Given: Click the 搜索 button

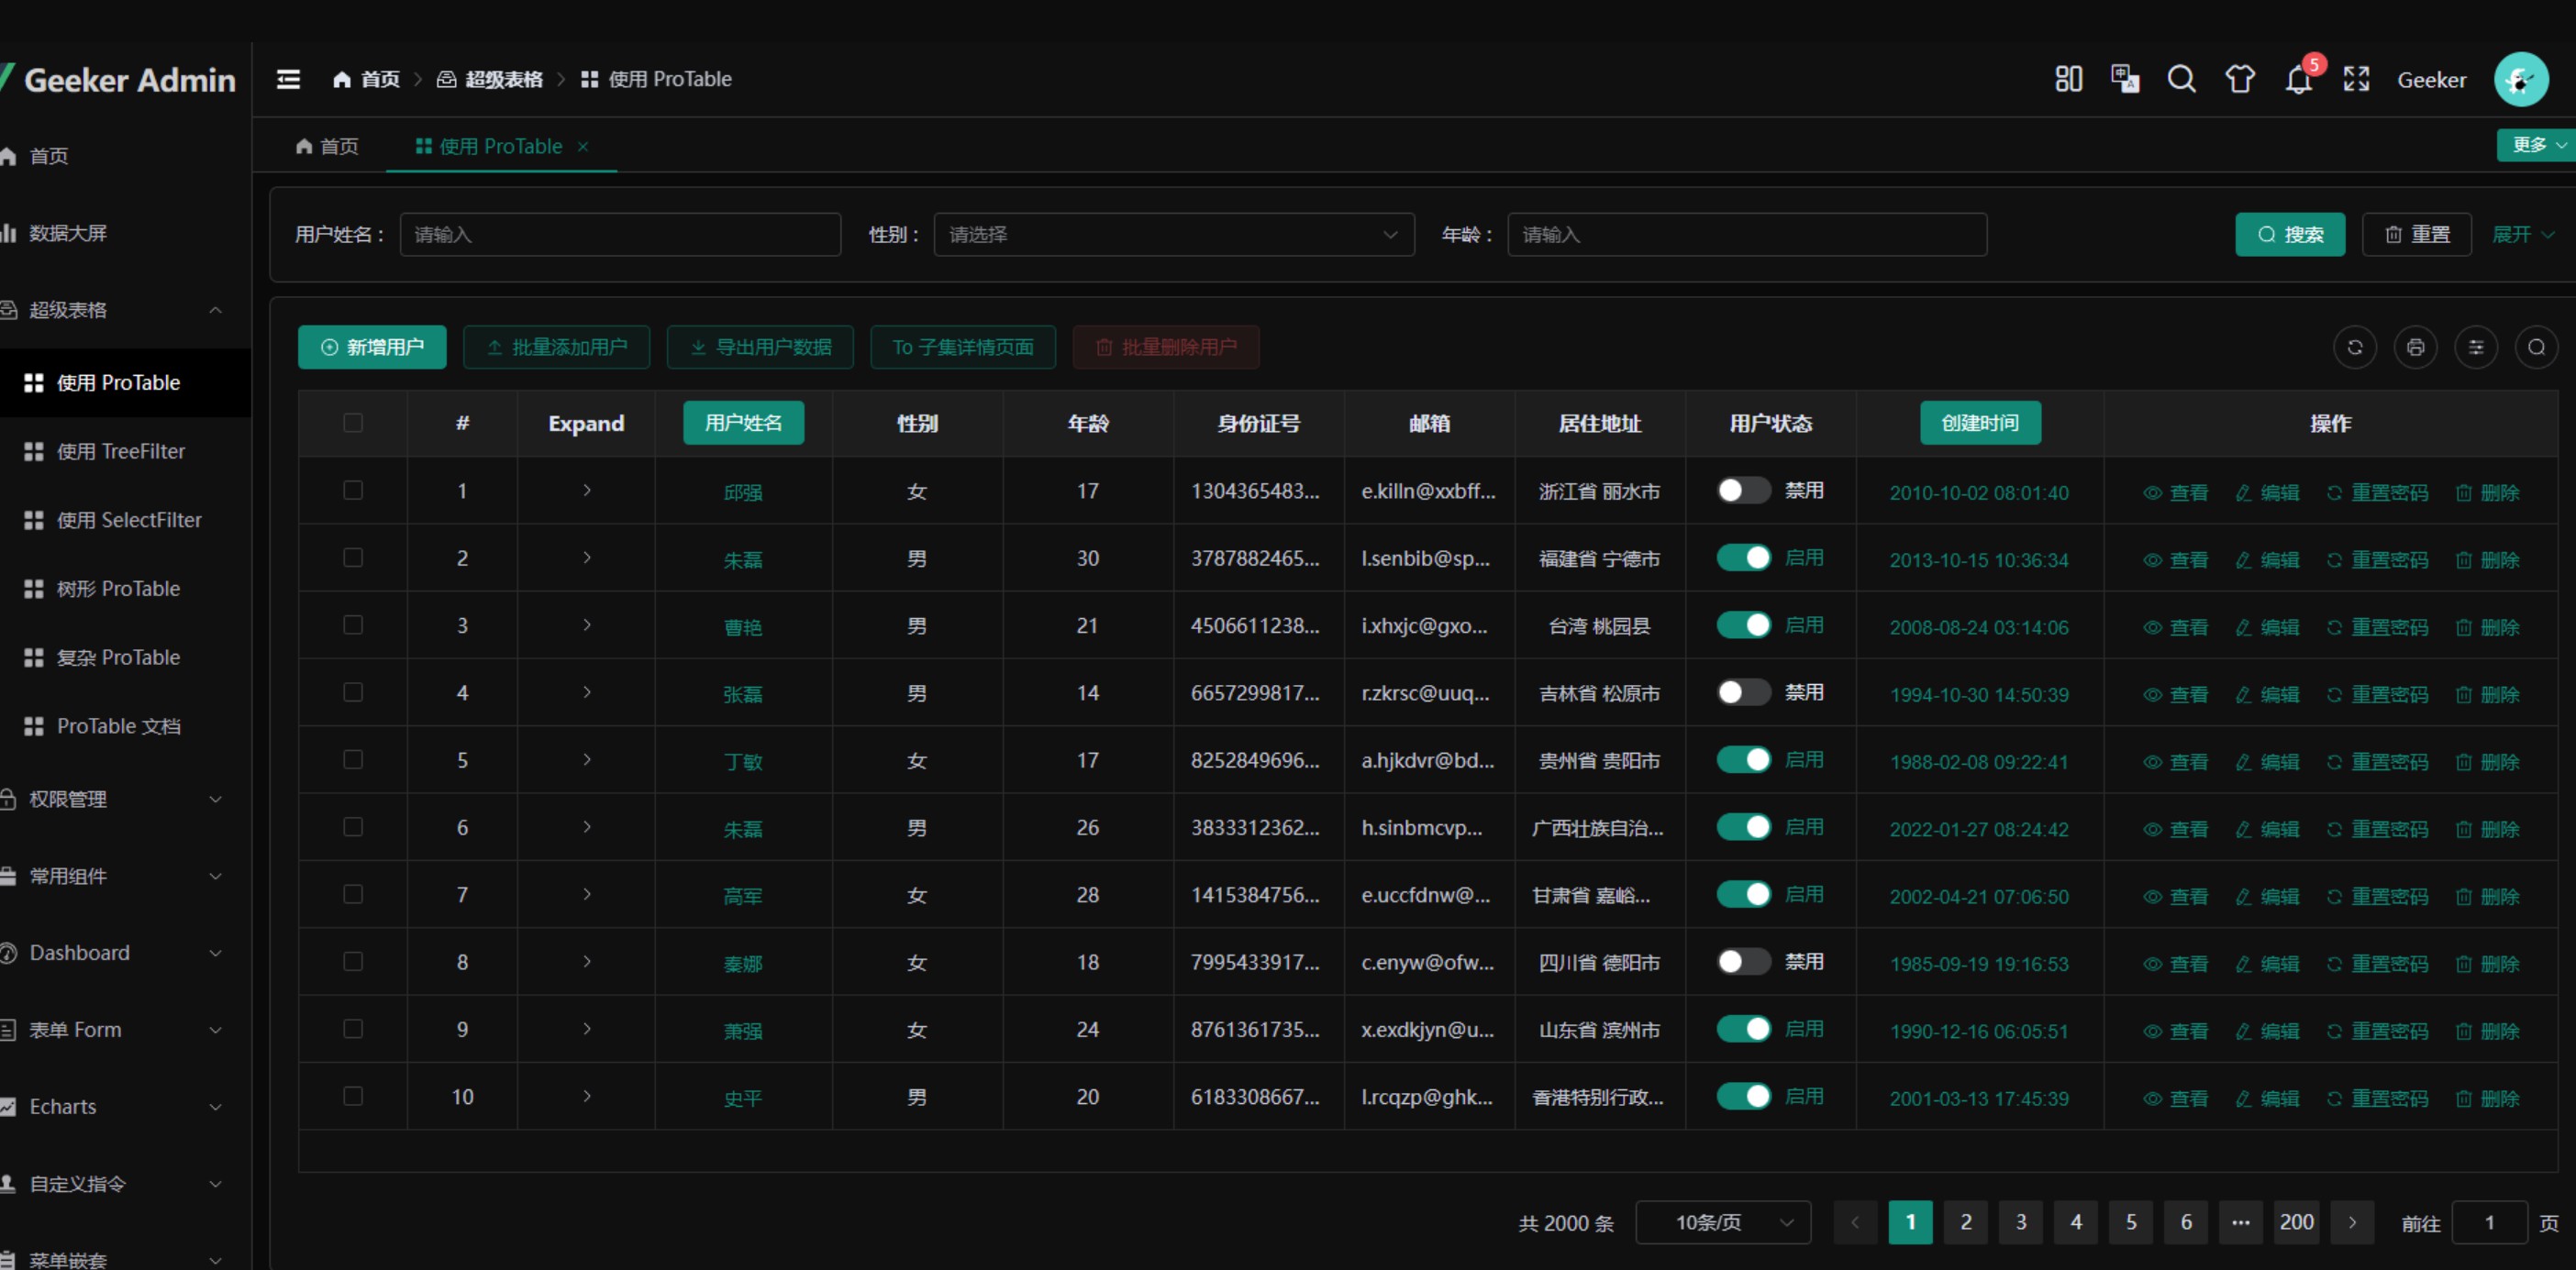Looking at the screenshot, I should 2290,235.
